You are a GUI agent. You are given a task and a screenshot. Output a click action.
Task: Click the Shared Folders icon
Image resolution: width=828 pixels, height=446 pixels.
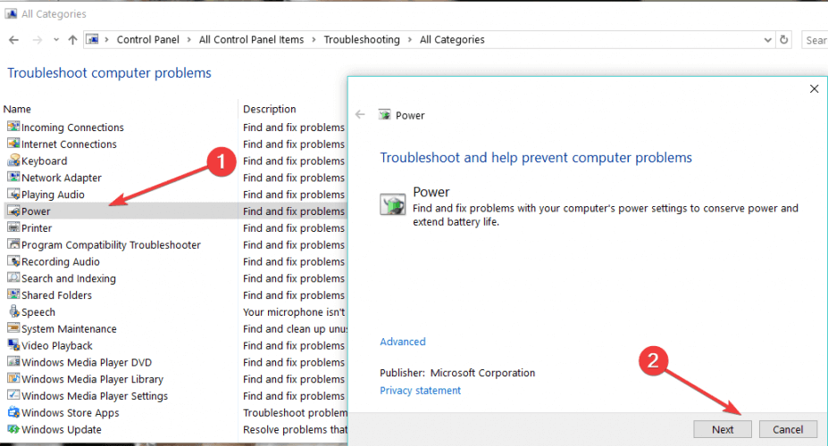click(x=13, y=294)
